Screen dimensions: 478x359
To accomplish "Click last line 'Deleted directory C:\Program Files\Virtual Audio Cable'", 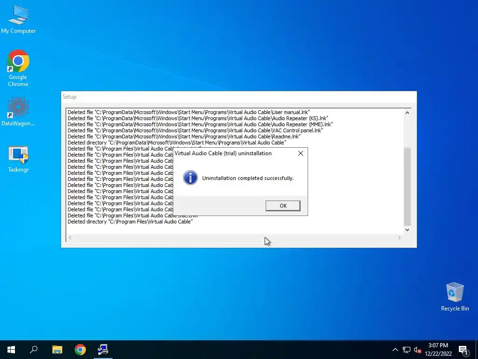I will [x=130, y=222].
